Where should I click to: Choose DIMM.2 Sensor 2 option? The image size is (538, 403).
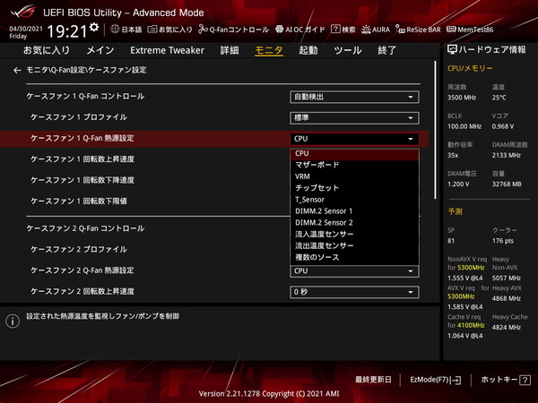tap(354, 223)
